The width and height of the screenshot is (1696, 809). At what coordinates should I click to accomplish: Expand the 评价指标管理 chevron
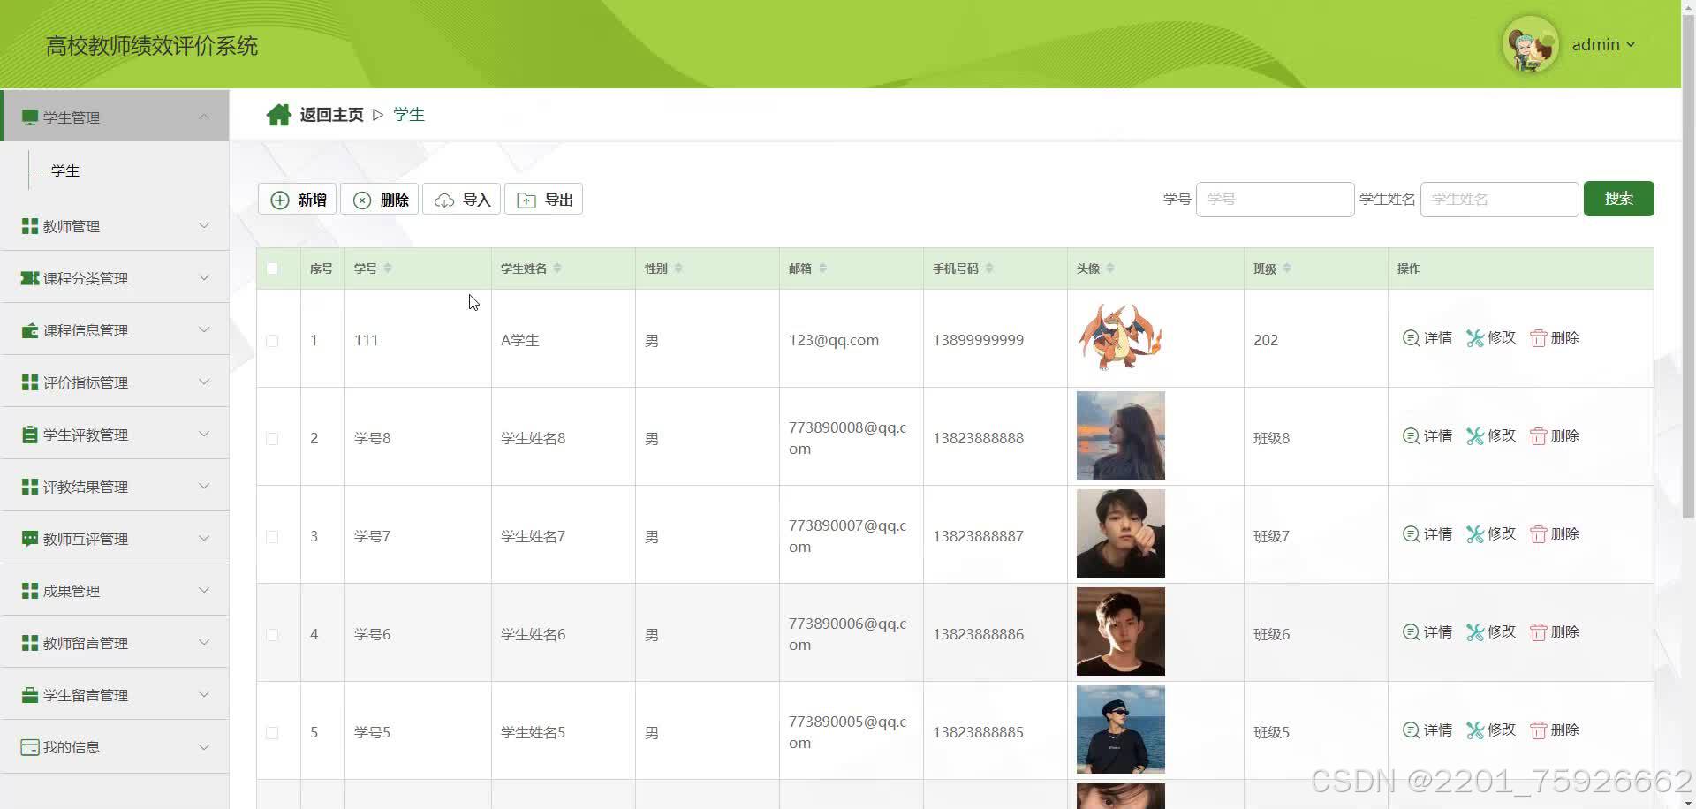coord(204,382)
